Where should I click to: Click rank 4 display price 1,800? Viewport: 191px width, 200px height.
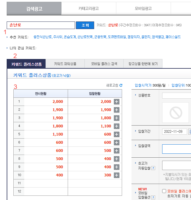pyautogui.click(x=58, y=126)
